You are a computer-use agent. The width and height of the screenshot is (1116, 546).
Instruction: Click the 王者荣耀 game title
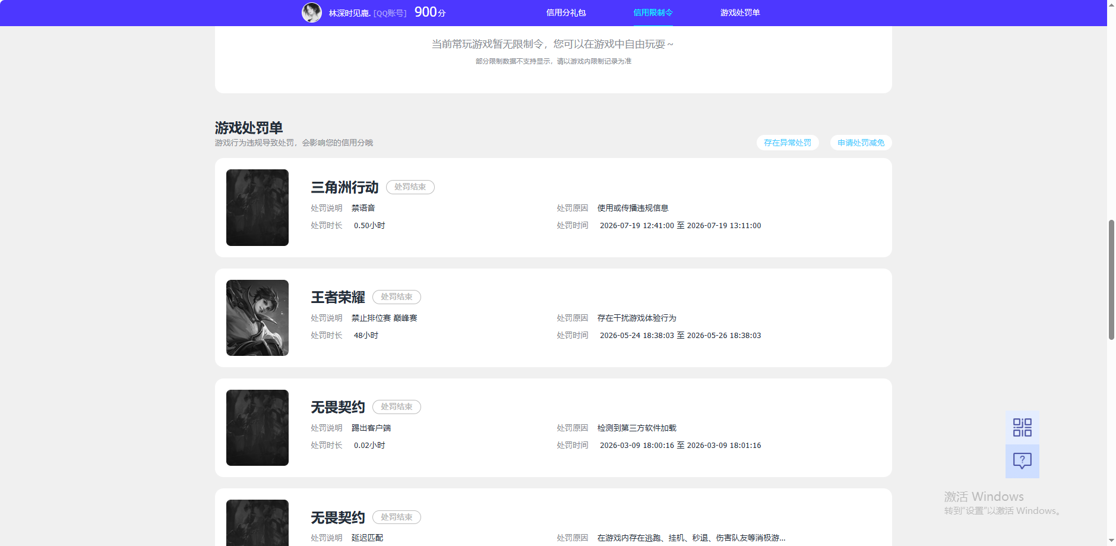(338, 297)
